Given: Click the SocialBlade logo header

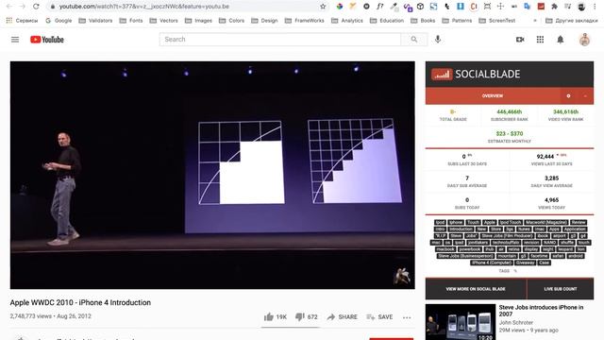Looking at the screenshot, I should pos(476,74).
